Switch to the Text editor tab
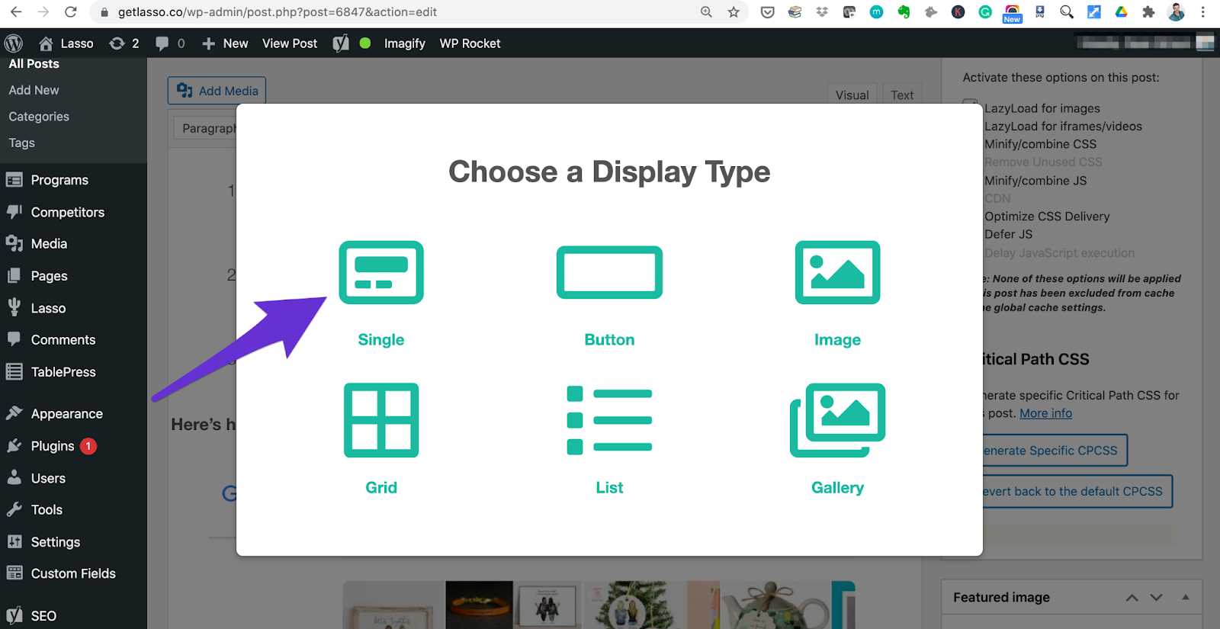The width and height of the screenshot is (1220, 629). coord(902,95)
